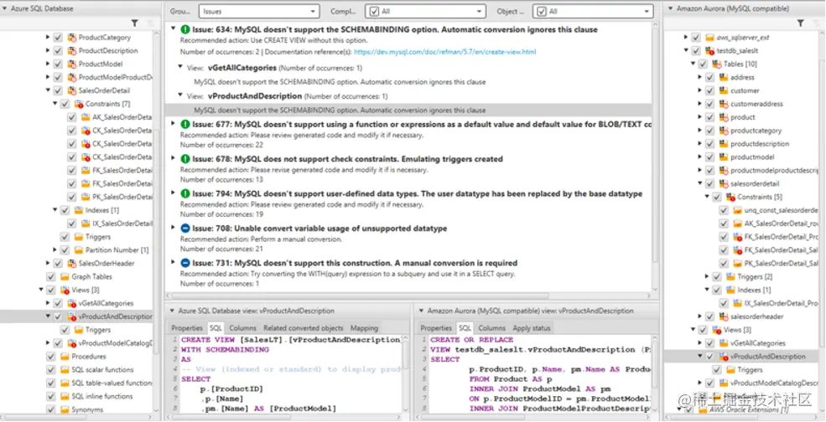This screenshot has height=422, width=826.
Task: Expand the Issue 731 entry
Action: (x=173, y=262)
